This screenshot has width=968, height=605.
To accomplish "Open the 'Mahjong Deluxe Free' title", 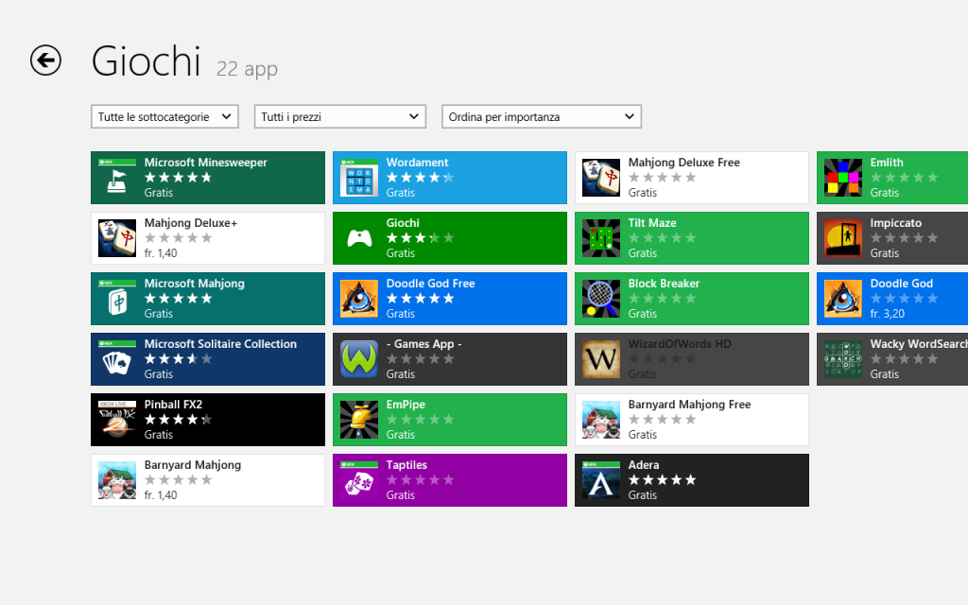I will coord(684,163).
